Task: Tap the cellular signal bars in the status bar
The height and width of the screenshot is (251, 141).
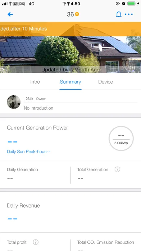Action: tap(5, 4)
